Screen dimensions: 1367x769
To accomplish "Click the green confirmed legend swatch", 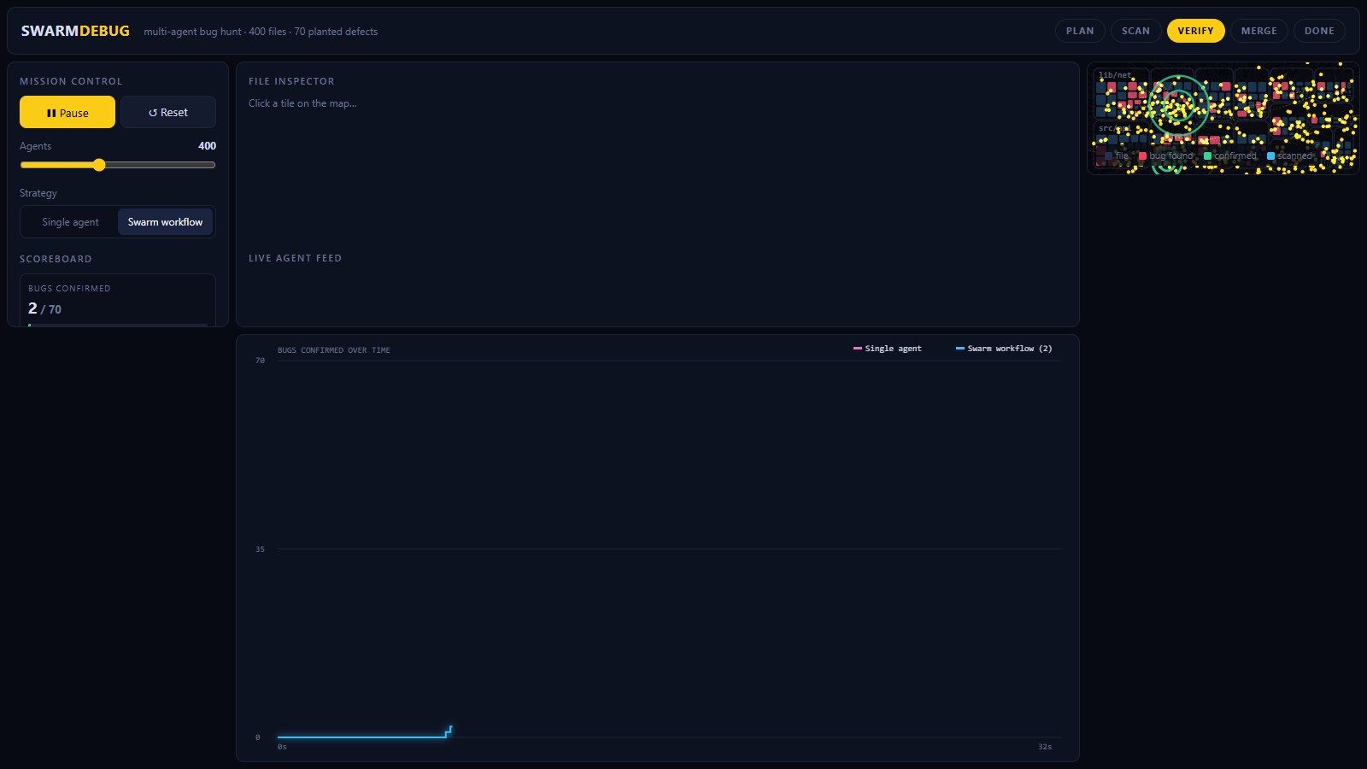I will pos(1207,156).
